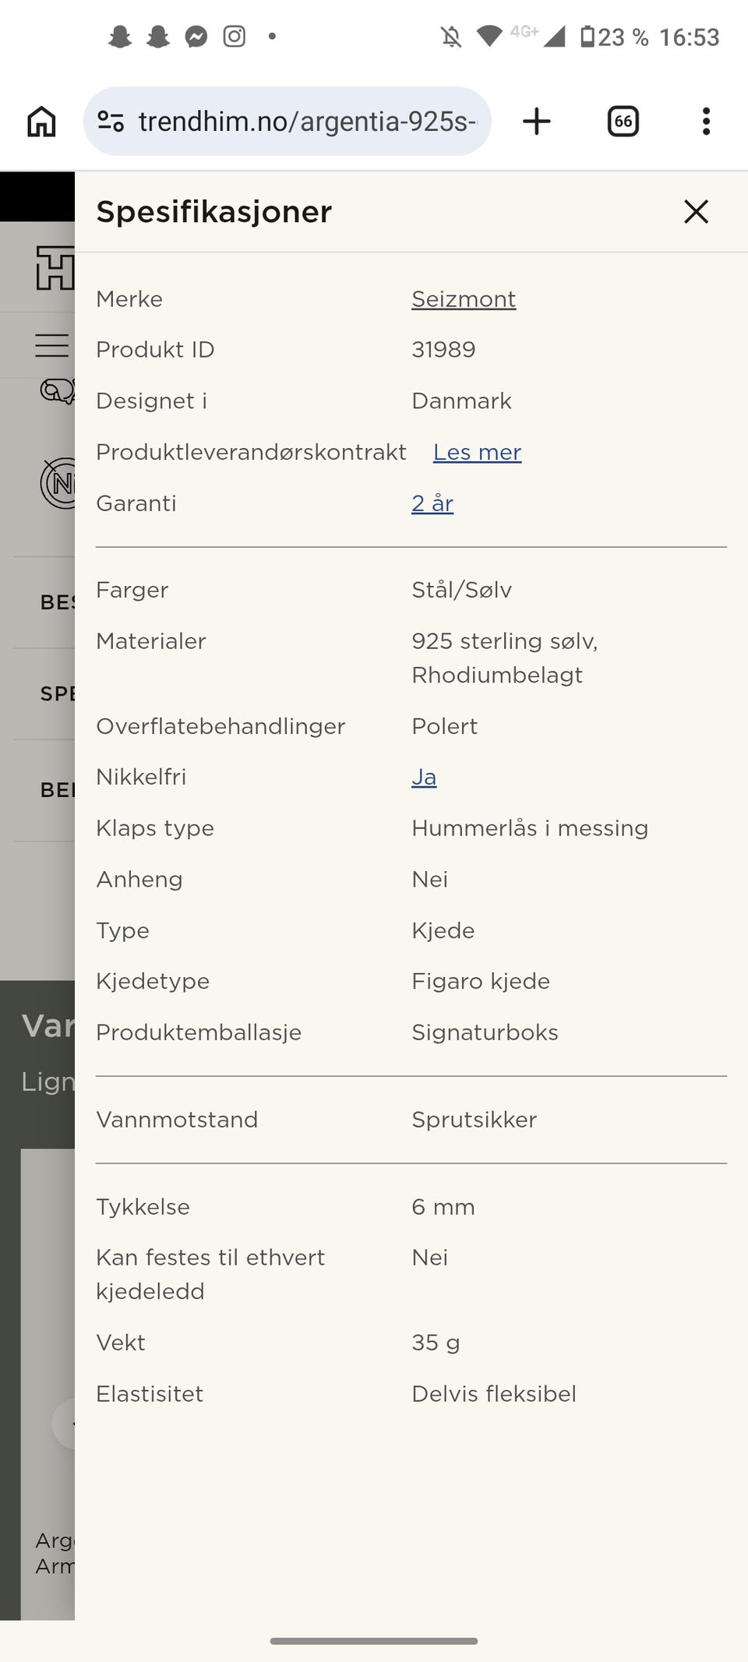Tap the Messenger notification icon
This screenshot has width=748, height=1662.
click(x=196, y=37)
